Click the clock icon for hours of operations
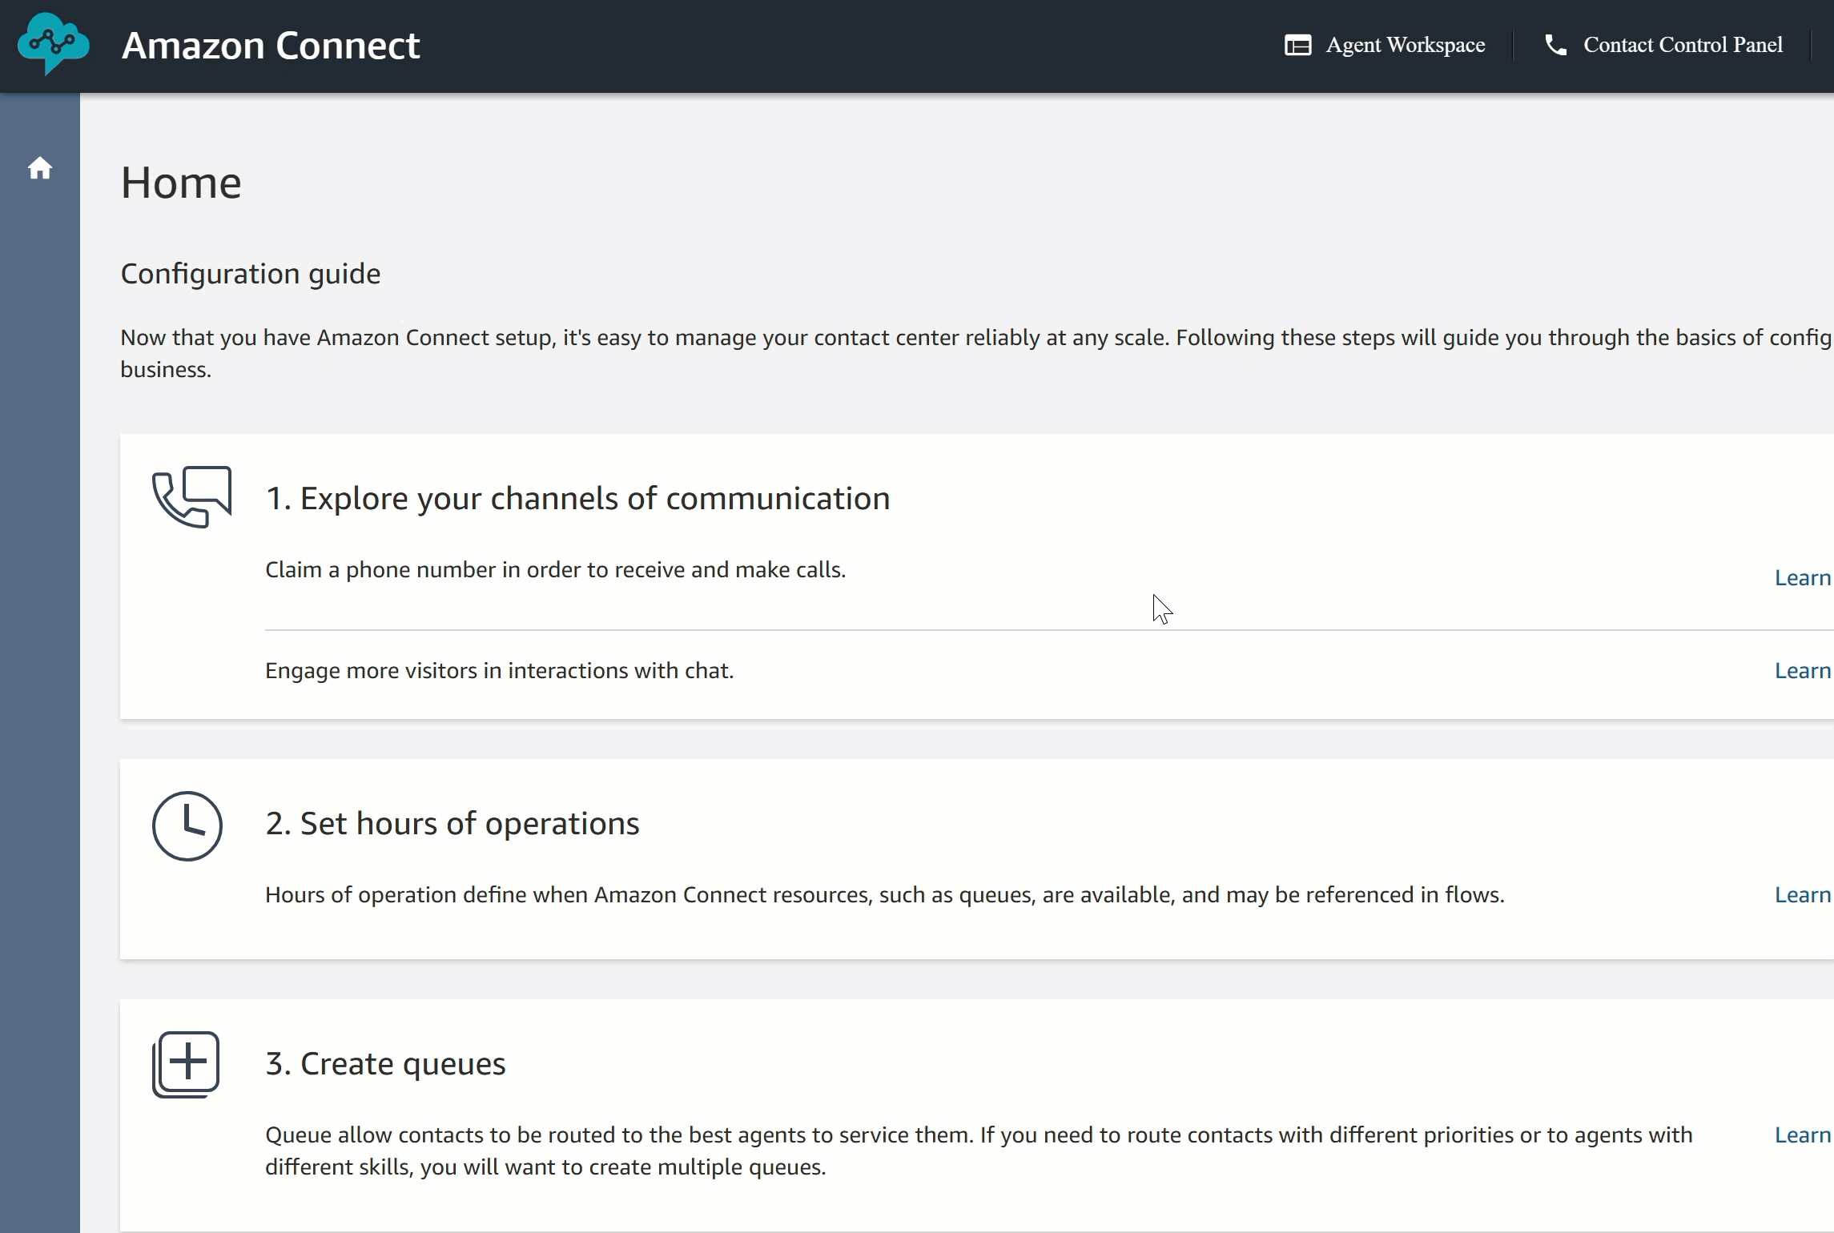 coord(187,825)
